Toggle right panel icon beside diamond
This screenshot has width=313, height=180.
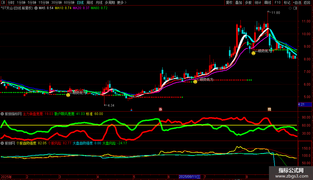click(295, 8)
